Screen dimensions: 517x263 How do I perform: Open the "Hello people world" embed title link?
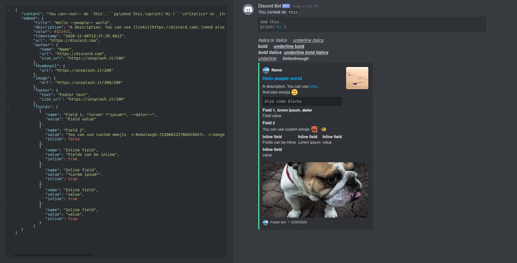282,79
